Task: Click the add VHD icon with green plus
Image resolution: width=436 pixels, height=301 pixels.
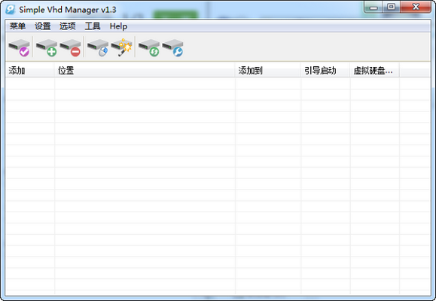Action: click(x=47, y=47)
